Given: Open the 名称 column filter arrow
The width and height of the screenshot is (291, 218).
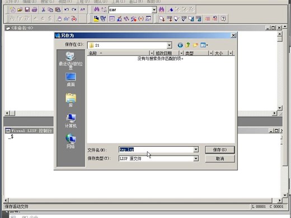Looking at the screenshot, I should pyautogui.click(x=152, y=53).
